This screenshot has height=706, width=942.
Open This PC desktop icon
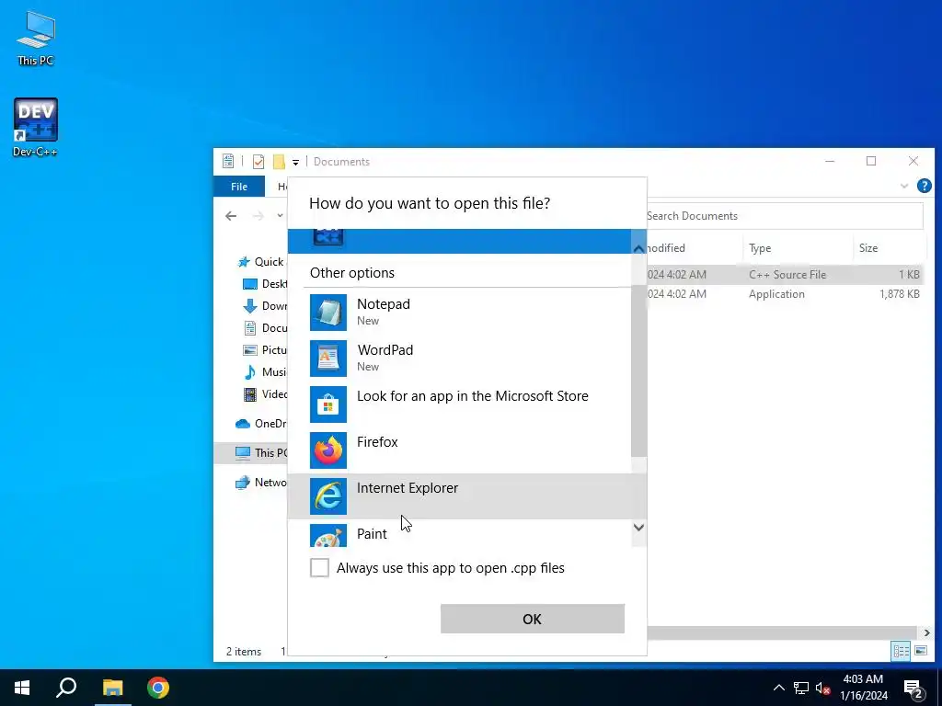pos(36,38)
